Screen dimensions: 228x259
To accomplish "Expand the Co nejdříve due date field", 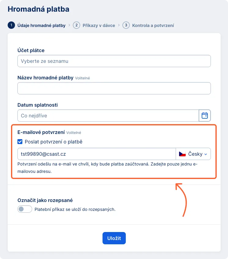I will 107,116.
